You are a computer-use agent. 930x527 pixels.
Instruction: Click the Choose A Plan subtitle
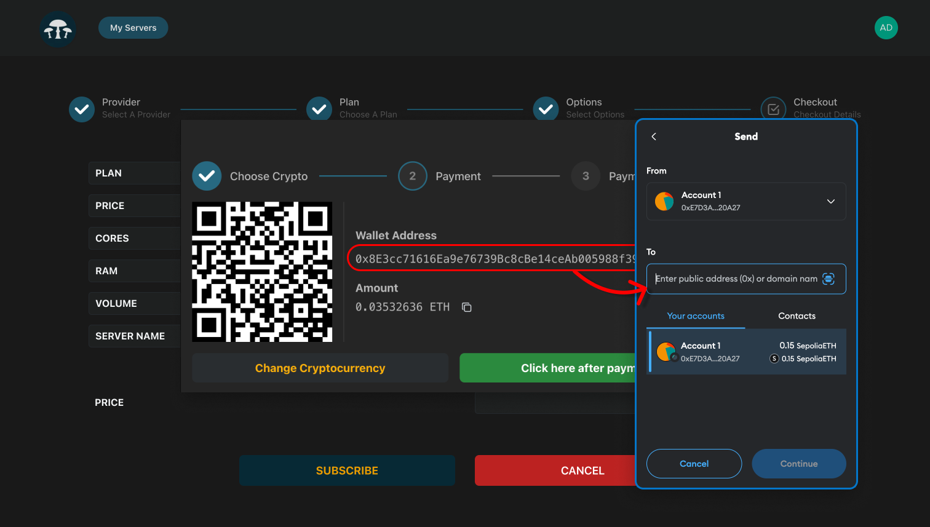368,115
